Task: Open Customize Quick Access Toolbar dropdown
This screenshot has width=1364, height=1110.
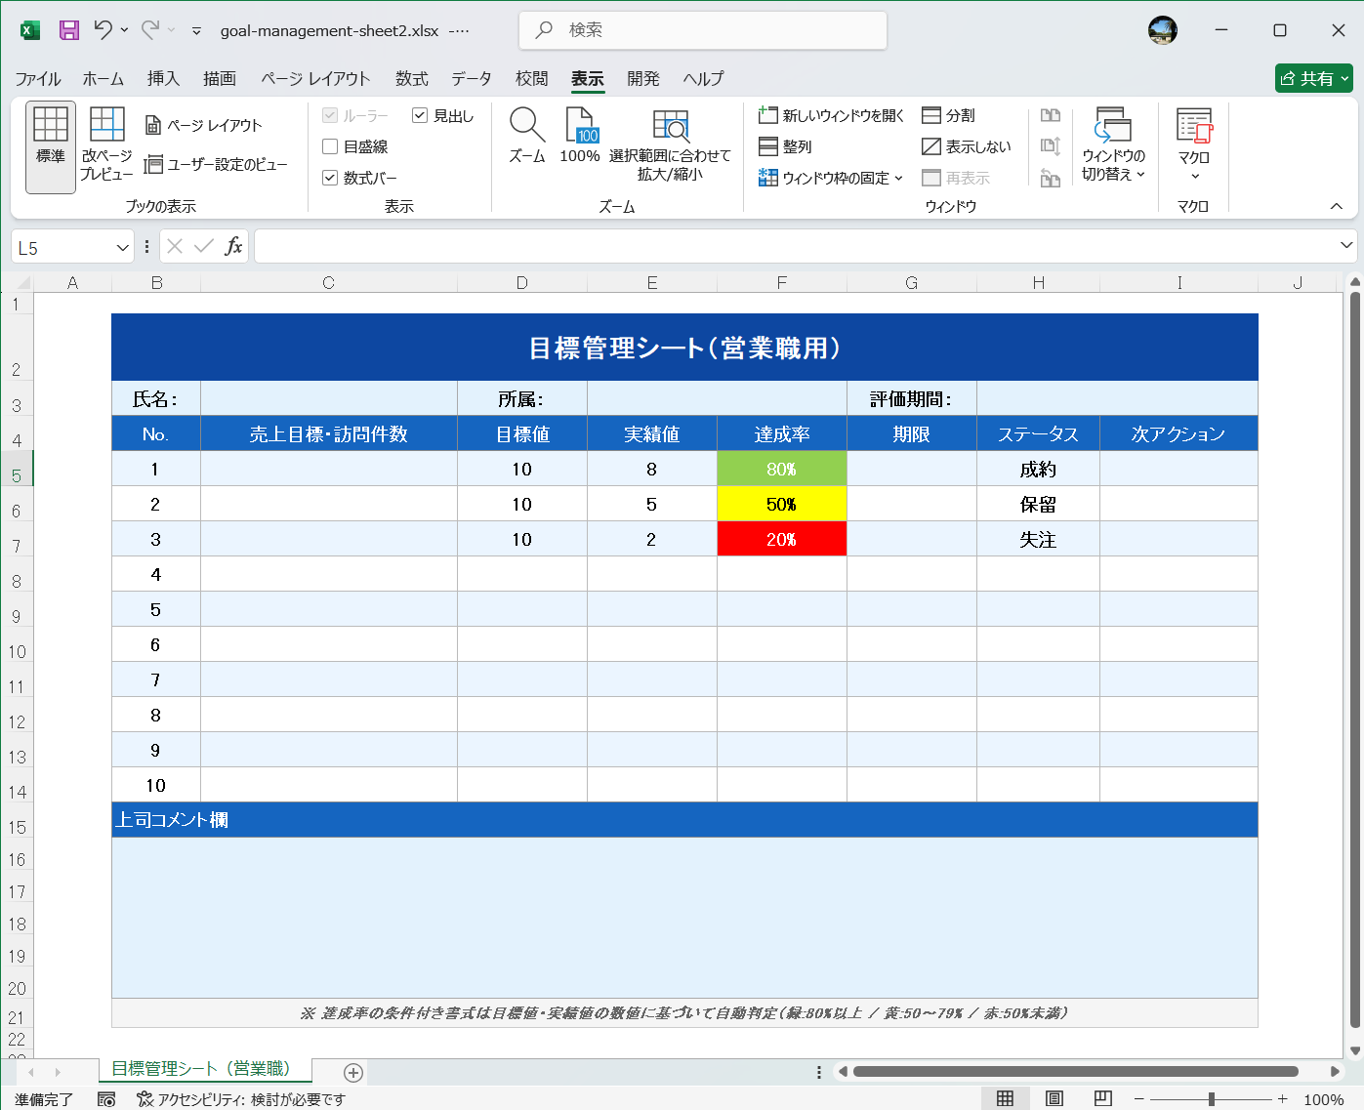Action: point(196,30)
